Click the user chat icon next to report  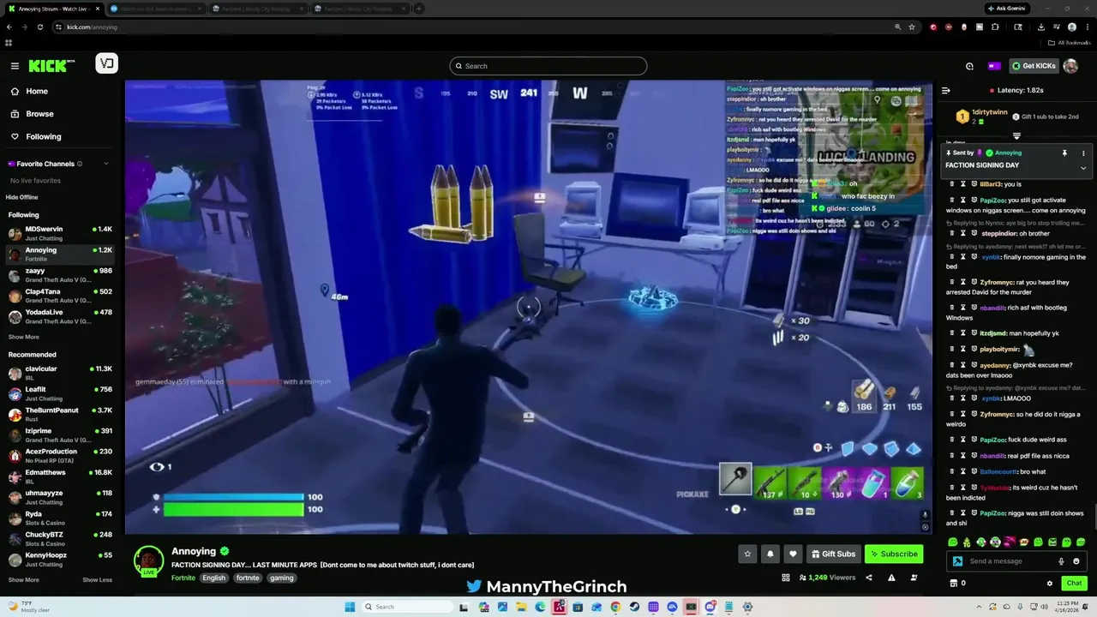pos(914,578)
